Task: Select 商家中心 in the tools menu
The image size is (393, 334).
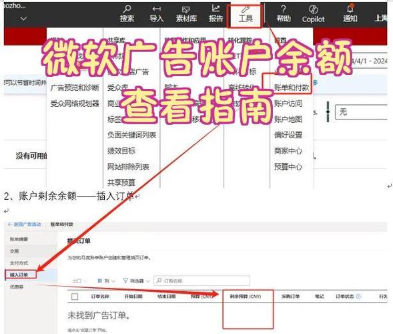Action: click(288, 151)
